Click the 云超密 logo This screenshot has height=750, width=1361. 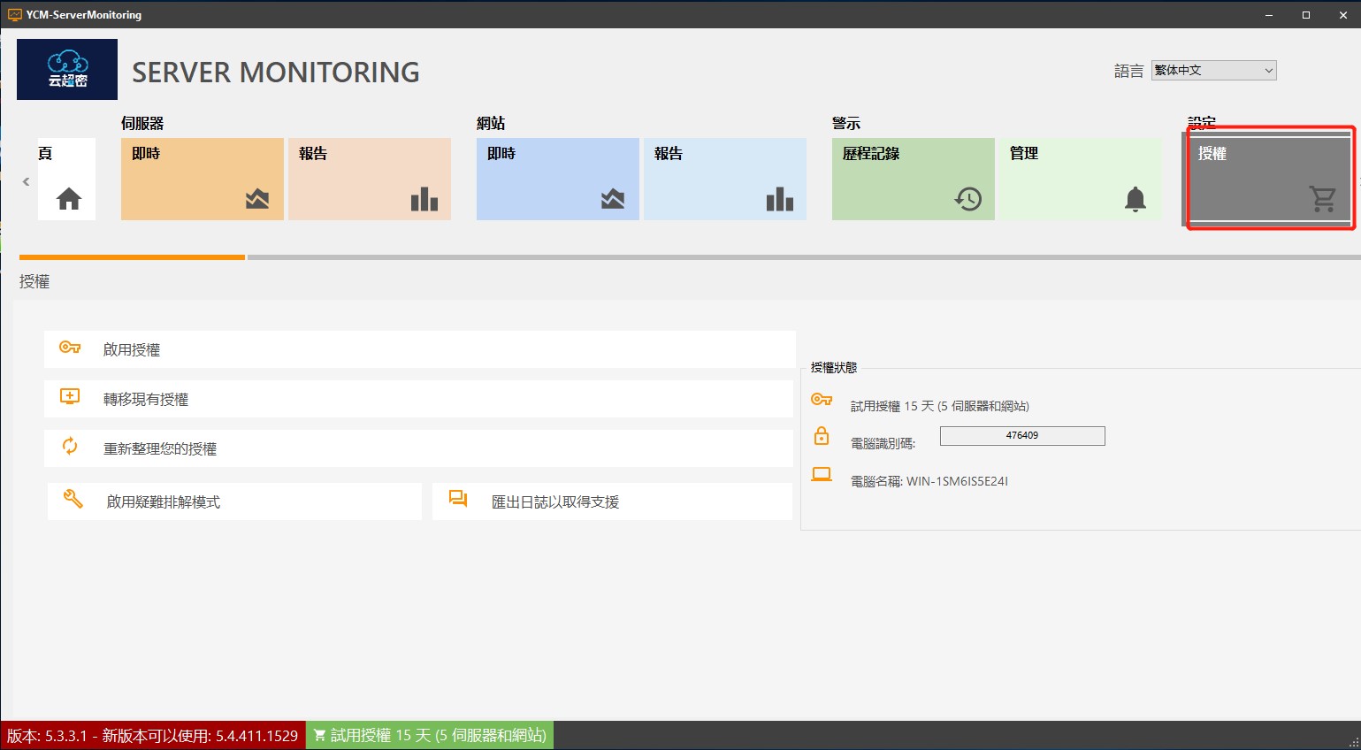[x=67, y=69]
